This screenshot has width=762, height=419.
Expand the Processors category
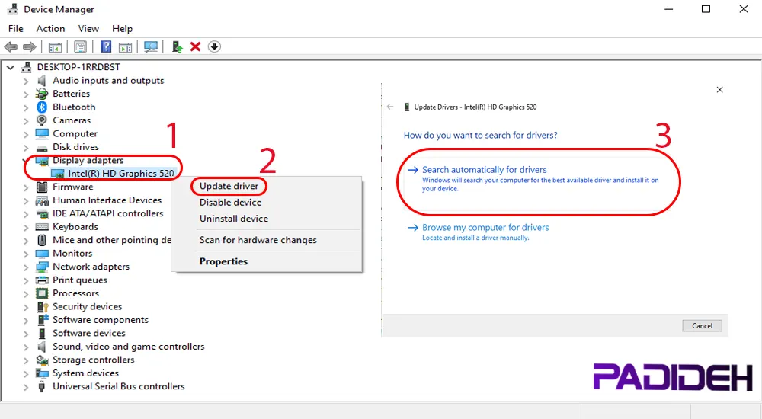pos(26,293)
